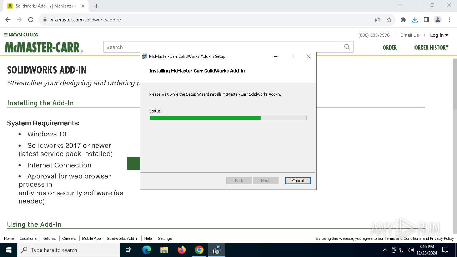Toggle the Chrome side panel icon
The height and width of the screenshot is (257, 457).
tap(426, 20)
